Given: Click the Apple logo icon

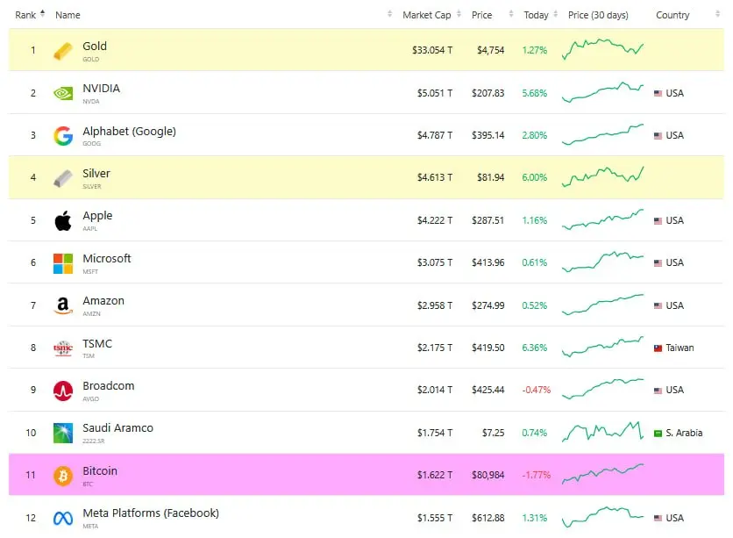Looking at the screenshot, I should coord(63,220).
